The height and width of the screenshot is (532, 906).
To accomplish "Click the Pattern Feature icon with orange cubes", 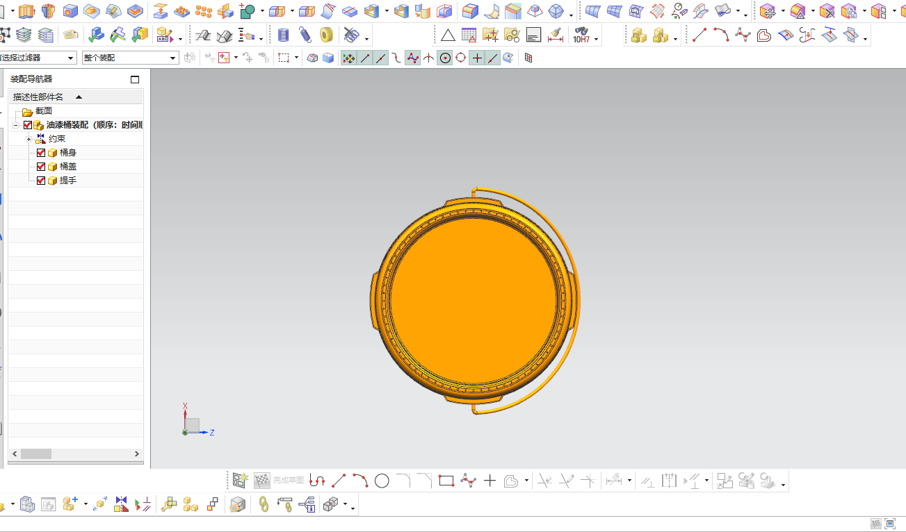I will coord(203,10).
